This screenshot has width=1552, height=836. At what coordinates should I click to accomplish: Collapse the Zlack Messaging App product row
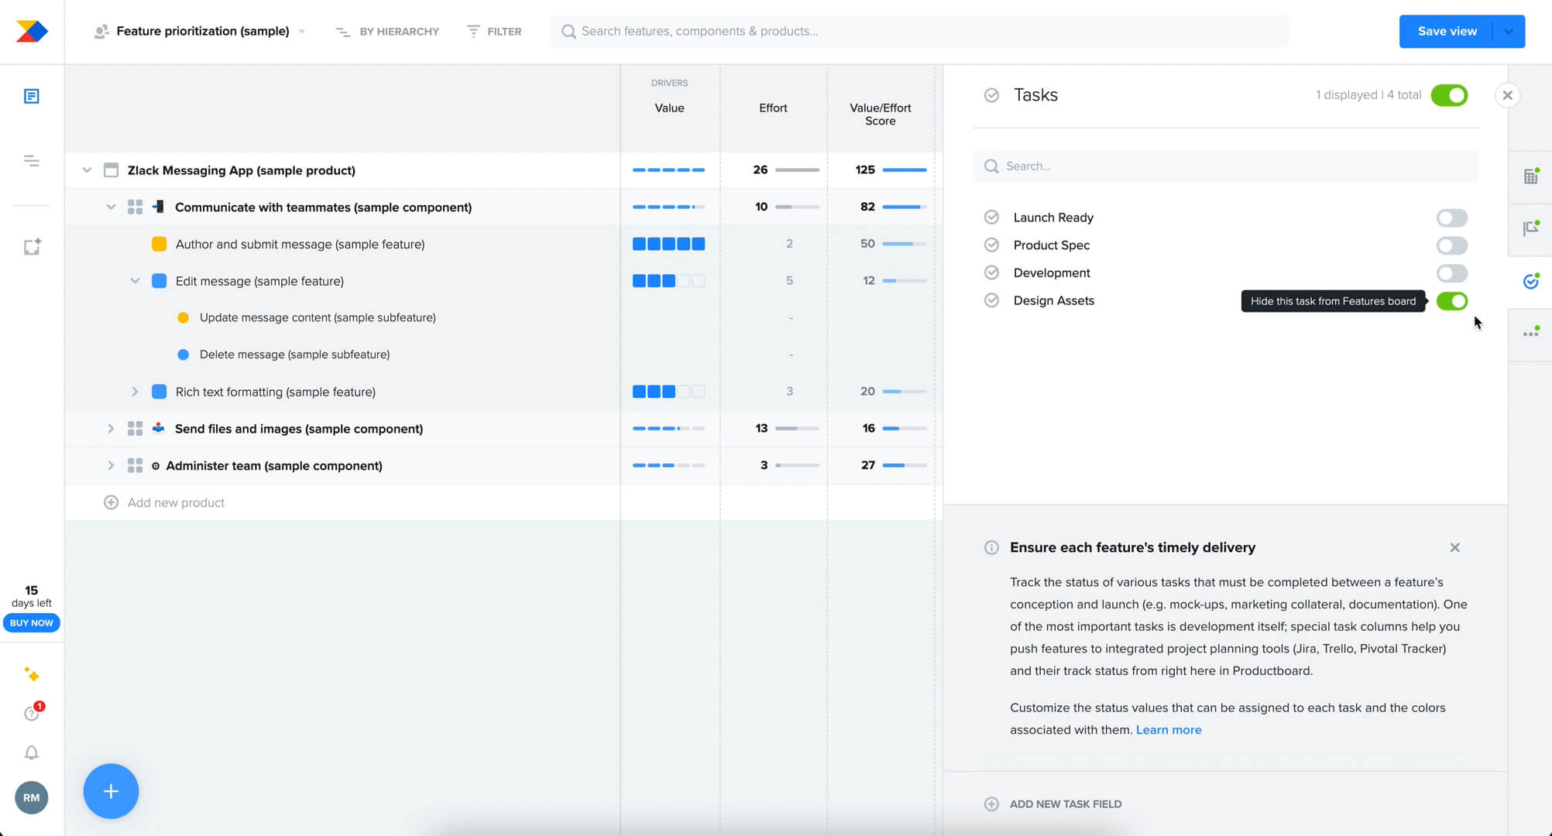point(87,170)
